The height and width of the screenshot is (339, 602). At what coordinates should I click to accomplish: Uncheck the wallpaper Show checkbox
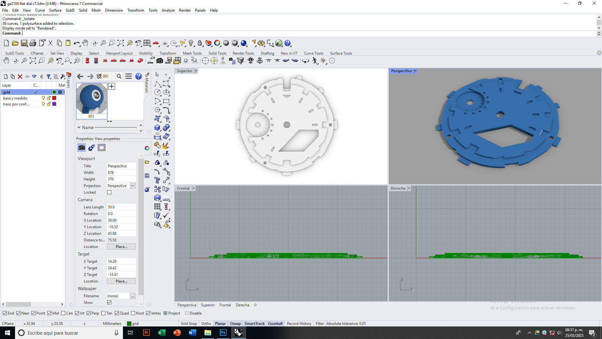click(x=109, y=302)
